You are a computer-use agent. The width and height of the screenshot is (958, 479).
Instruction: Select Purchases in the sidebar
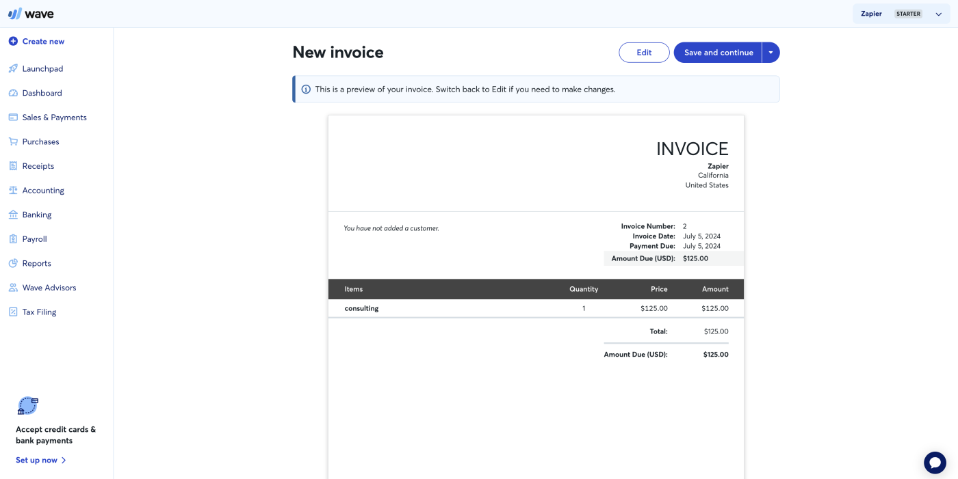(x=40, y=141)
